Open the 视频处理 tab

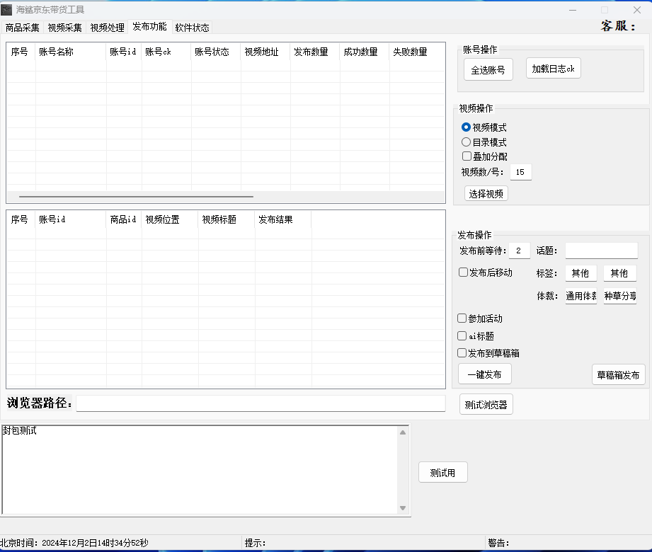coord(107,28)
